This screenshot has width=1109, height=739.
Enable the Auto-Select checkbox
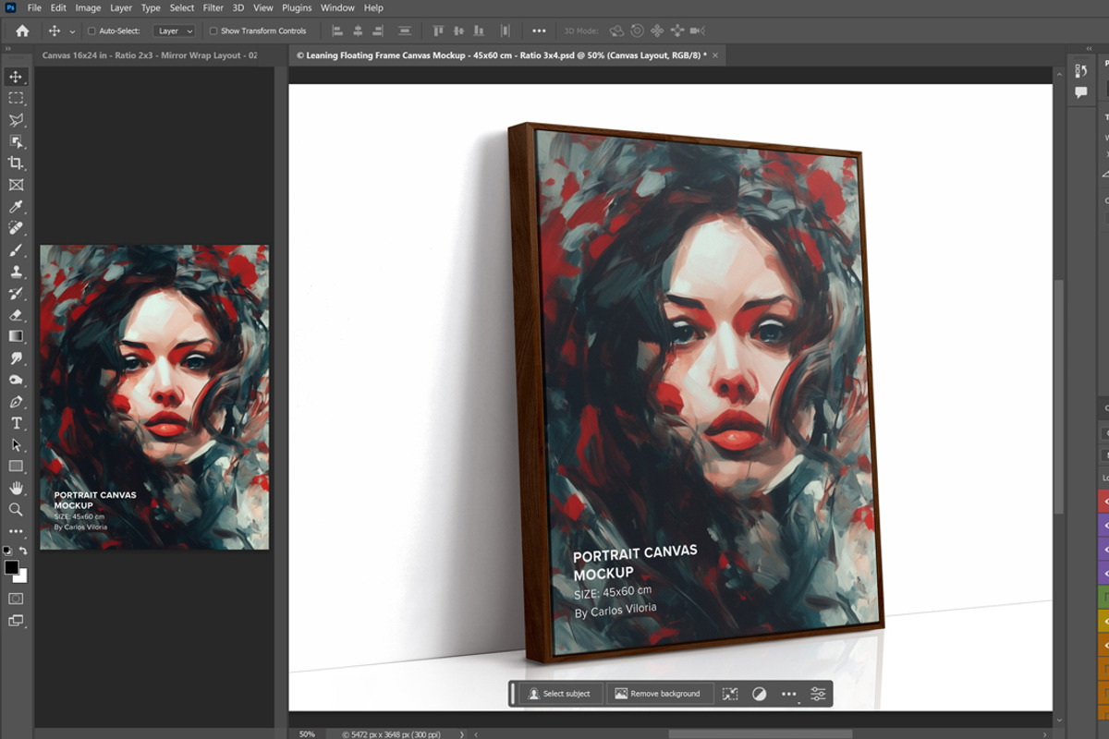point(91,31)
